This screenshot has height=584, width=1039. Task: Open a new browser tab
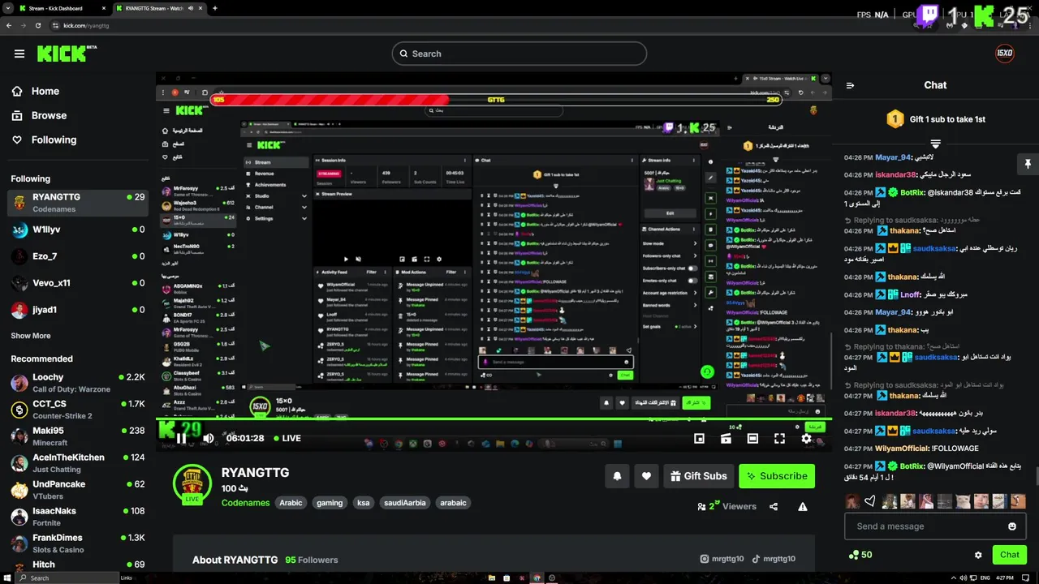[215, 8]
